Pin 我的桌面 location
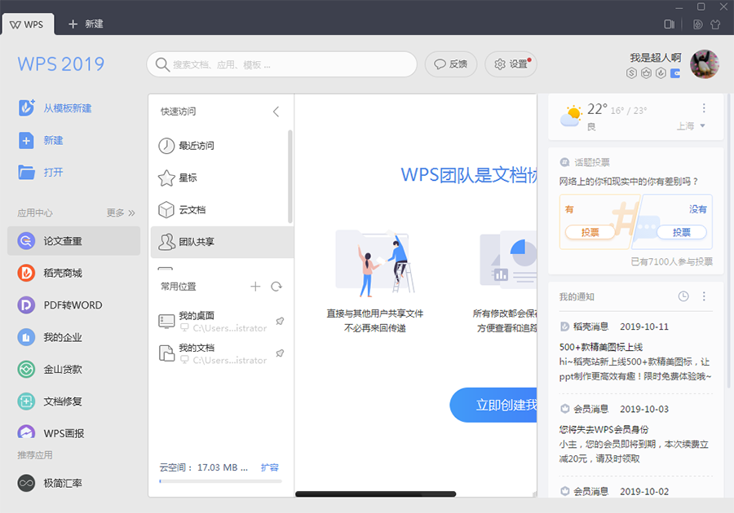 point(280,322)
